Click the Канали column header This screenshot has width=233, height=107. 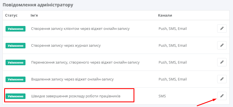(165, 15)
